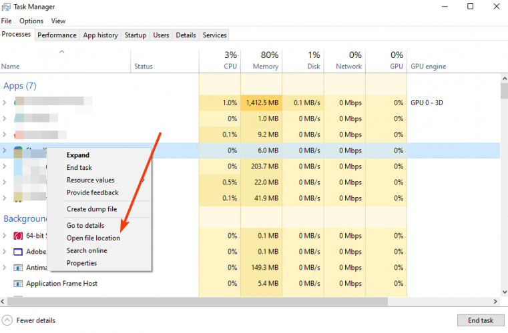Click the vertical scrollbar up arrow
Image resolution: width=508 pixels, height=333 pixels.
tap(505, 79)
